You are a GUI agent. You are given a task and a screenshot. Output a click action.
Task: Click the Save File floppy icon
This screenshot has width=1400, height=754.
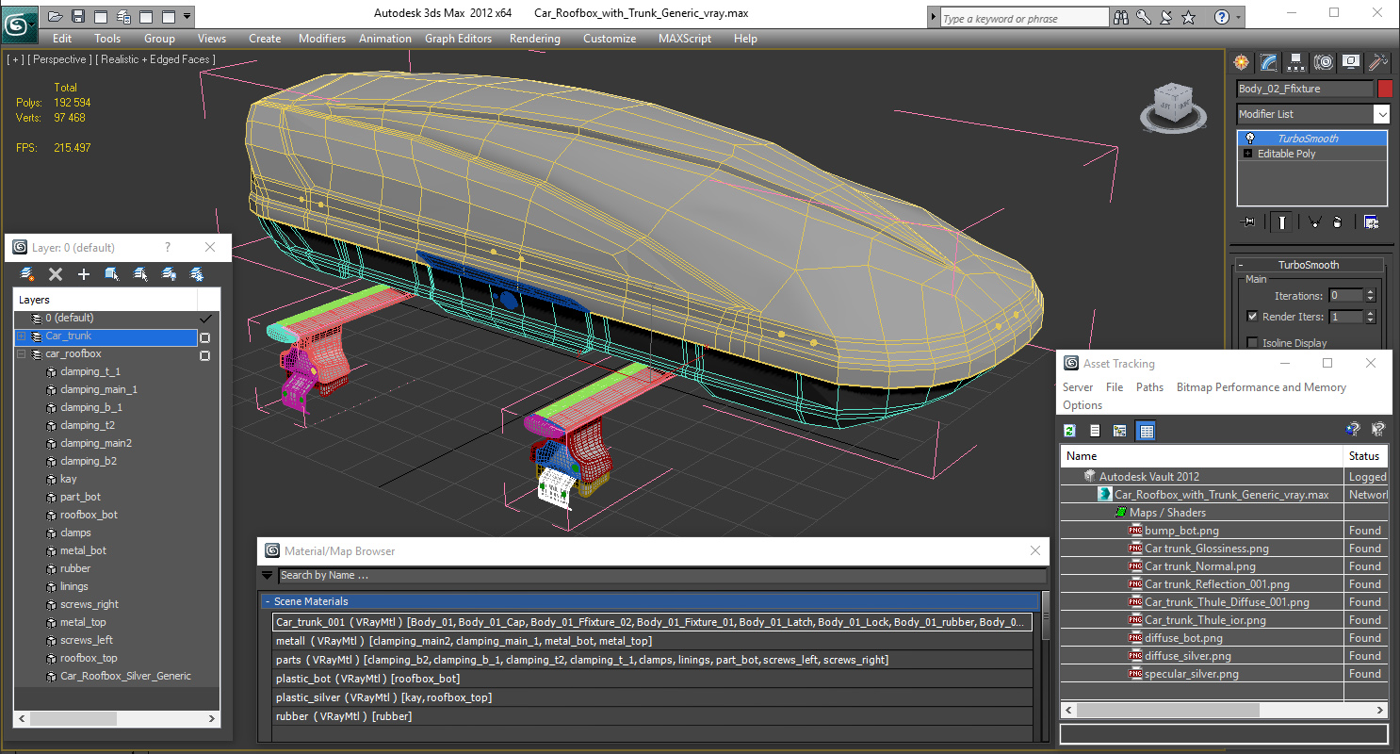[x=78, y=16]
